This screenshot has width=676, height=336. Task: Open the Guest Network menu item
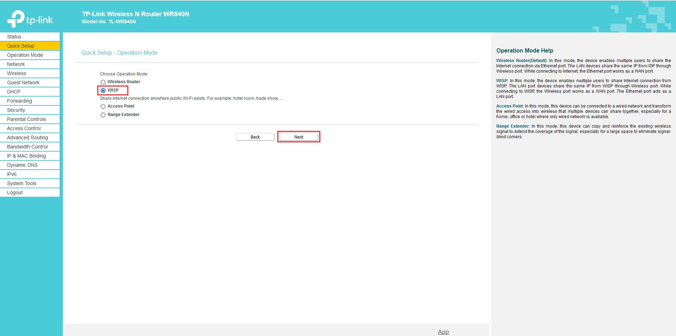30,83
